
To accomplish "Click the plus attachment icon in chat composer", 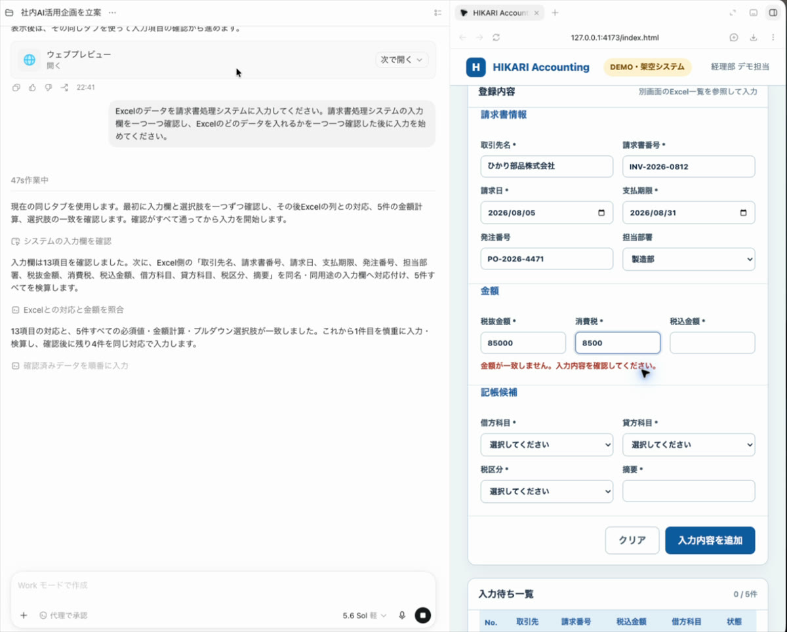I will 24,616.
